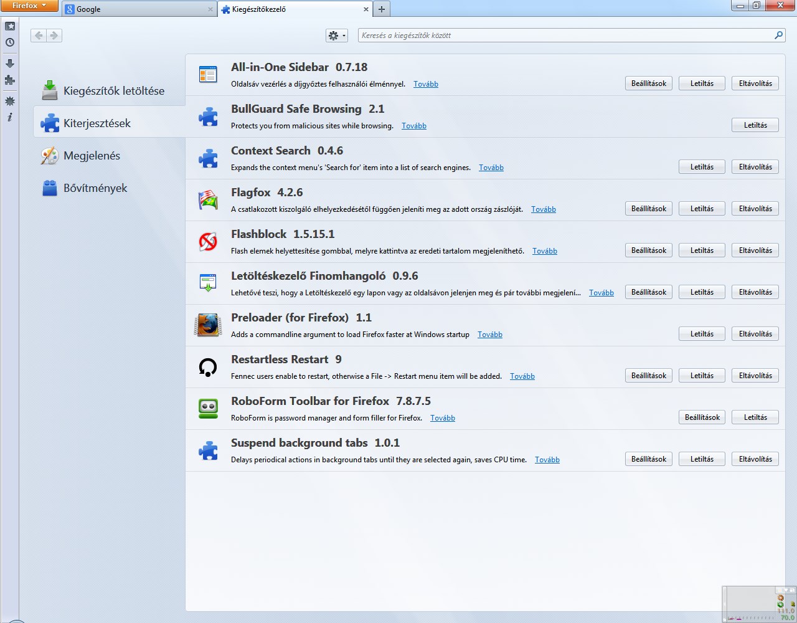Follow the Tovább link for Letöltéskezelő Finomhangoló
Image resolution: width=797 pixels, height=623 pixels.
point(601,293)
